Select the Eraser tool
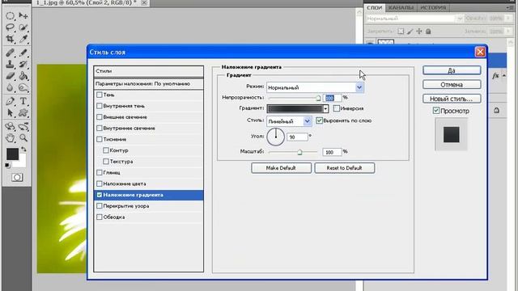518x291 pixels. pos(10,76)
